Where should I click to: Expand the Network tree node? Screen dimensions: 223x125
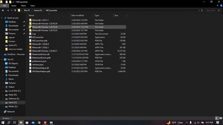tap(2, 112)
